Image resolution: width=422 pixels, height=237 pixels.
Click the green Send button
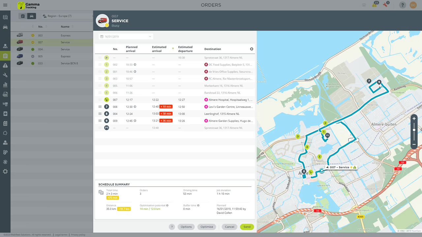(x=247, y=227)
